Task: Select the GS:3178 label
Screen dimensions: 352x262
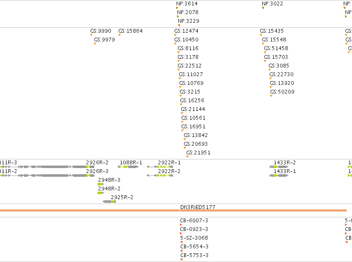Action: [x=188, y=57]
